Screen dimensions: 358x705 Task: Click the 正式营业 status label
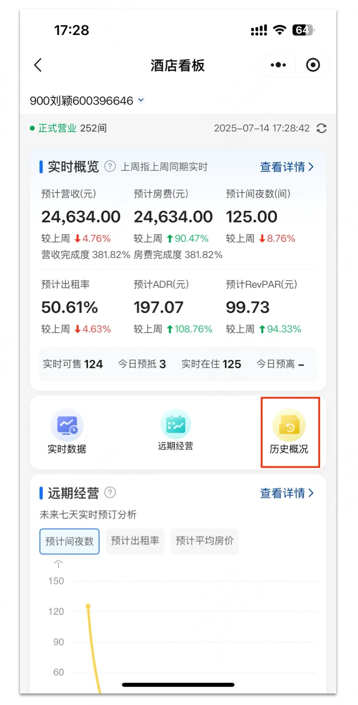pos(57,128)
